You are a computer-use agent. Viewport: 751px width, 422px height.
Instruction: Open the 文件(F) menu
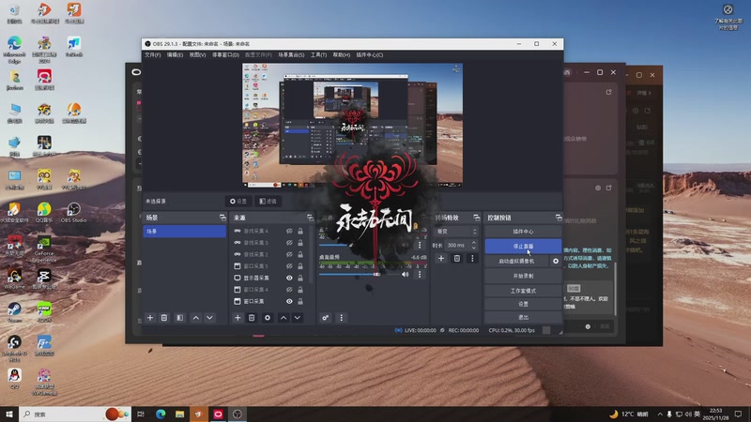(x=153, y=55)
